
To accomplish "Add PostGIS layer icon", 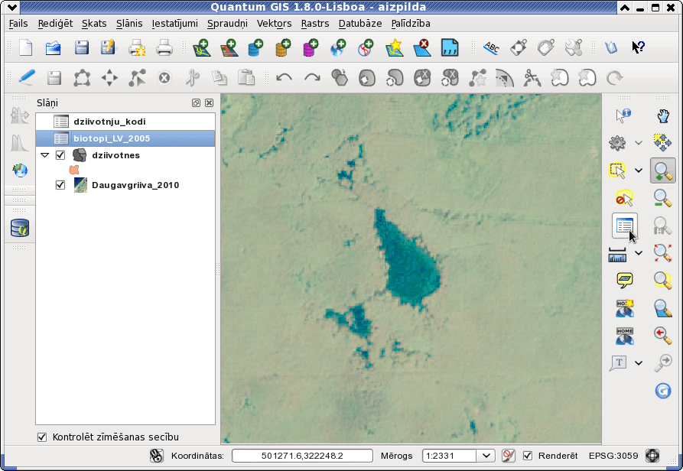I will tap(255, 47).
